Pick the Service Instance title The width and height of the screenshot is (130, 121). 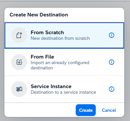point(51,86)
